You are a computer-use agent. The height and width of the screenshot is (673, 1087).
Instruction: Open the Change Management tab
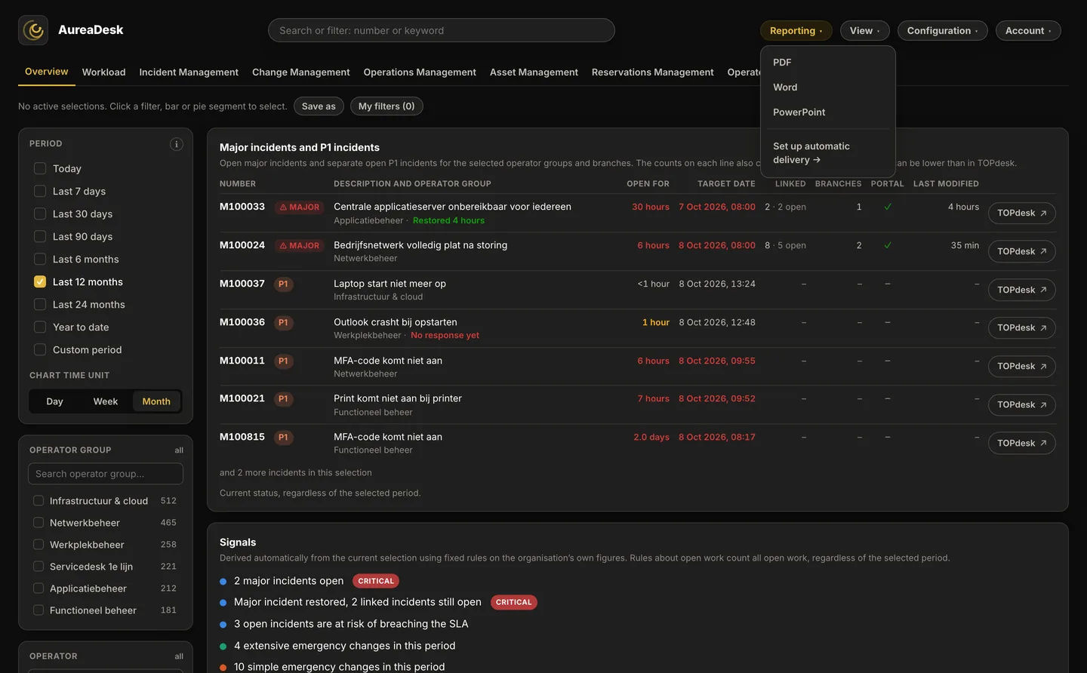pos(300,72)
